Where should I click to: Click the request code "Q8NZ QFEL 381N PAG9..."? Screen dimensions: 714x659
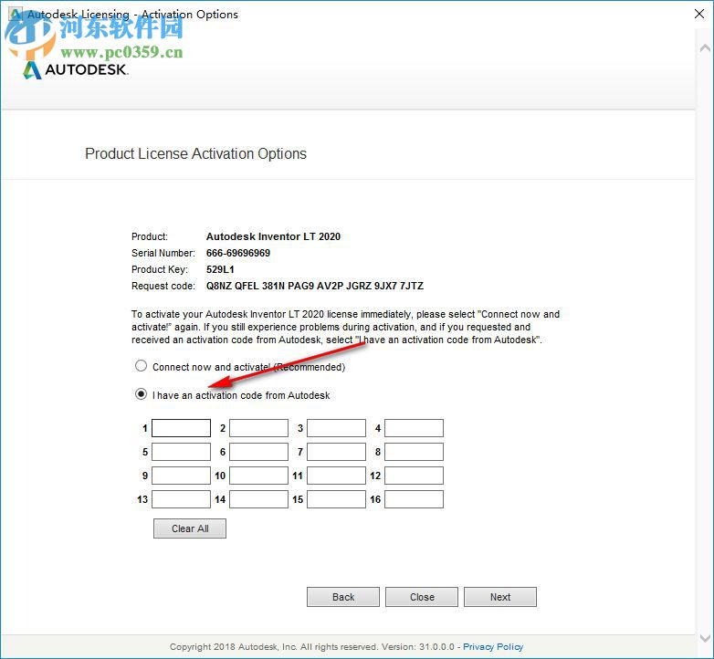click(x=315, y=286)
